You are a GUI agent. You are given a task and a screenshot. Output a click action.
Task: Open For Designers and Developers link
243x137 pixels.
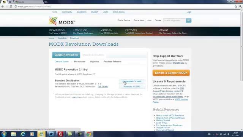coord(169,125)
